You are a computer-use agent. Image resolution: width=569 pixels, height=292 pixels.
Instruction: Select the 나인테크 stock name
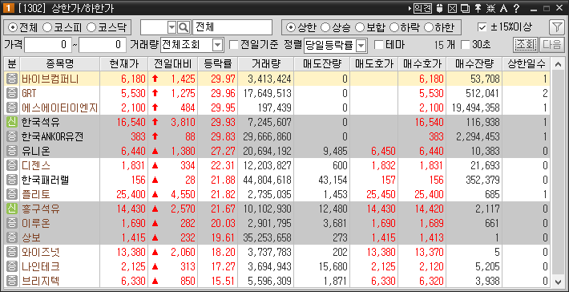coord(41,267)
